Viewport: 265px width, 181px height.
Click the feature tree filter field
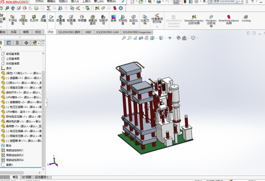click(22, 49)
